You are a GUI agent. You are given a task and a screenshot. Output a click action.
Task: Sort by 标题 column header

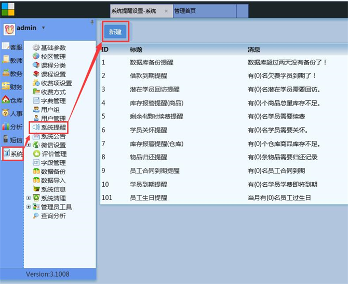136,49
